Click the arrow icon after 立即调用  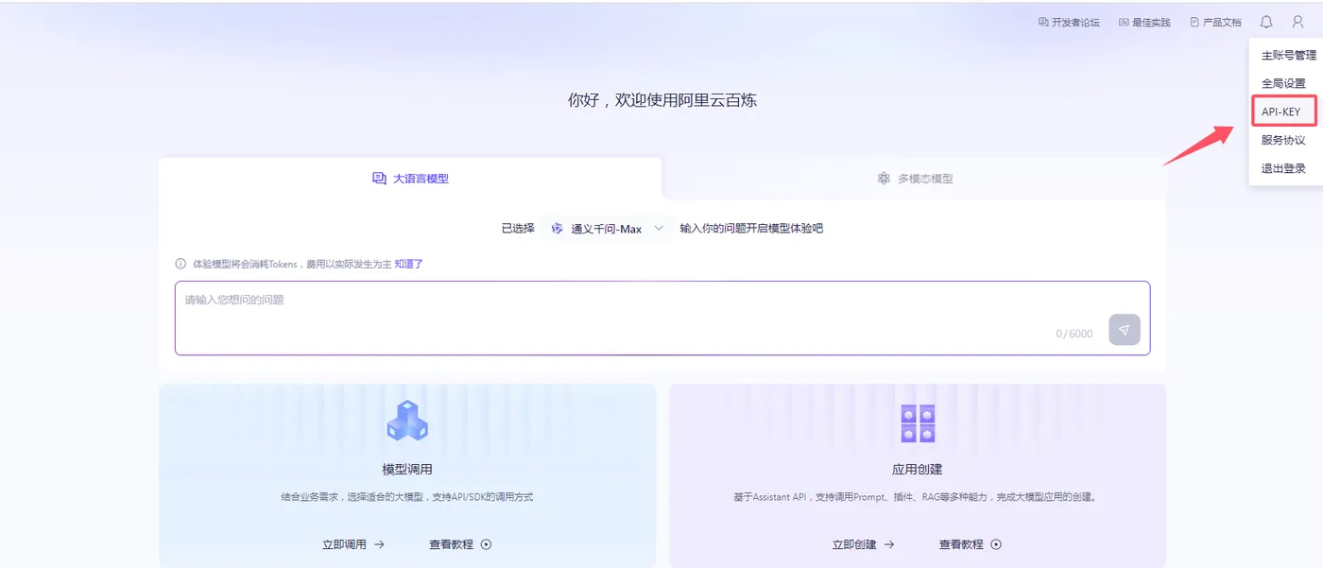[x=379, y=544]
